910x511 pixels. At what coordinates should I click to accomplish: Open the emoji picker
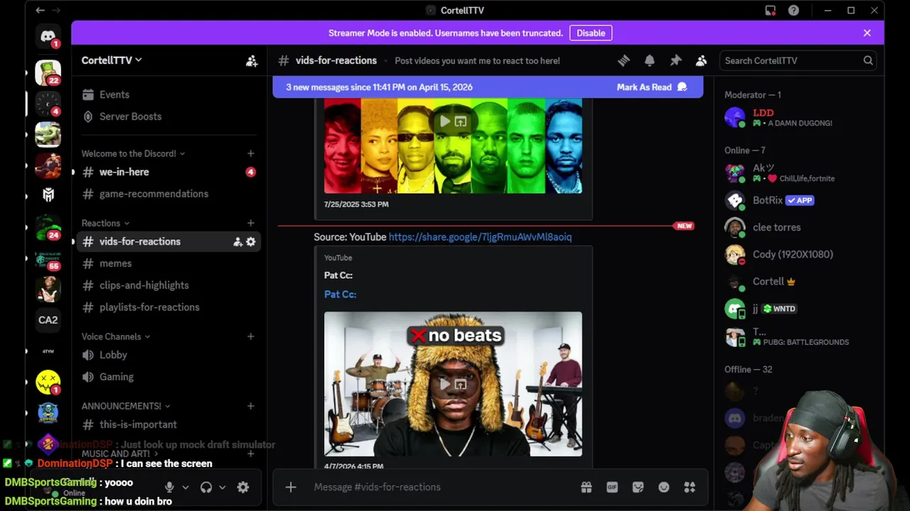[x=664, y=487]
